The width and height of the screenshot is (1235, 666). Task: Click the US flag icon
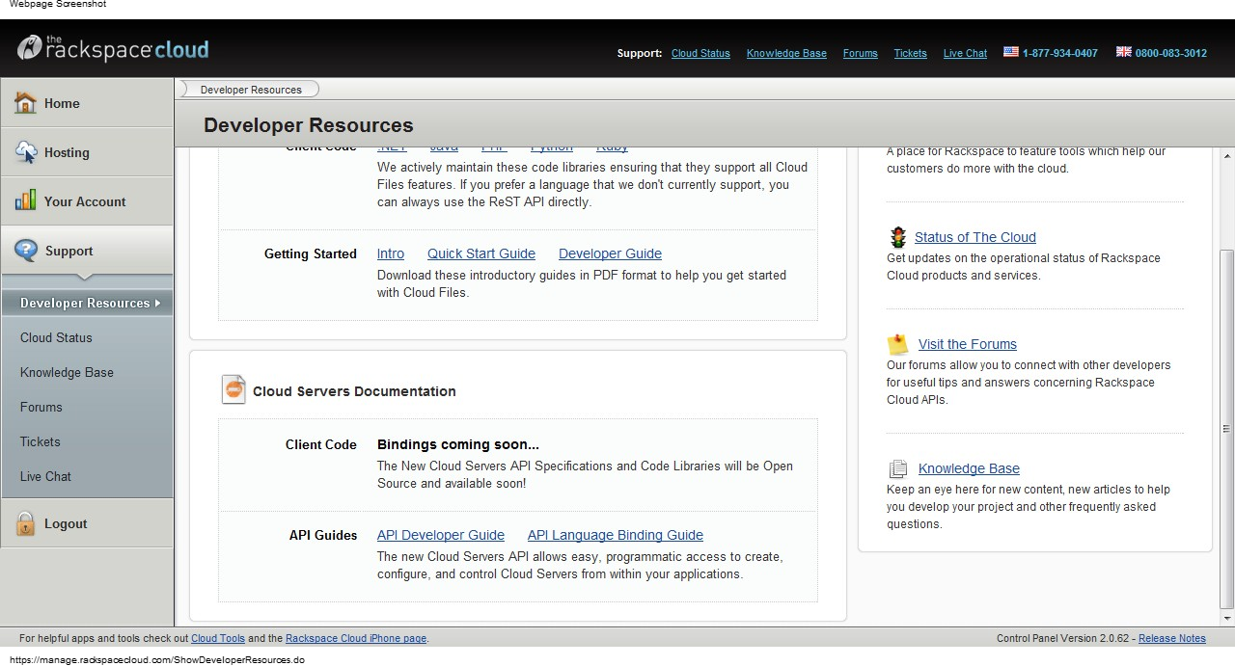[x=1010, y=52]
